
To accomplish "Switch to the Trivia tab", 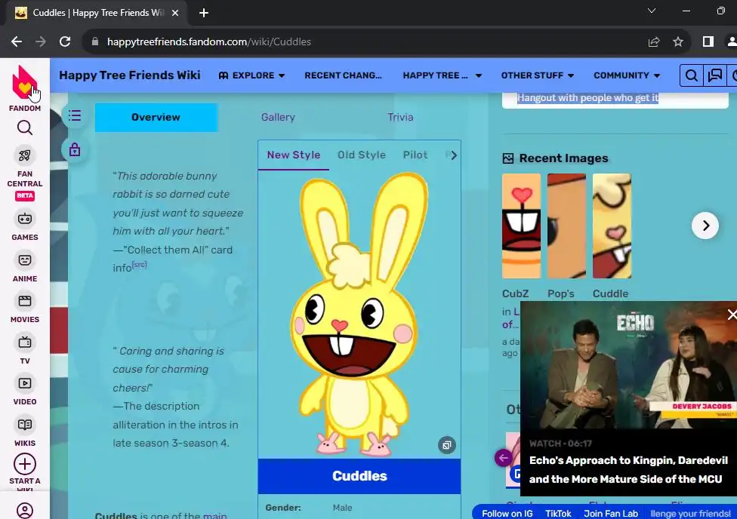I will point(400,118).
